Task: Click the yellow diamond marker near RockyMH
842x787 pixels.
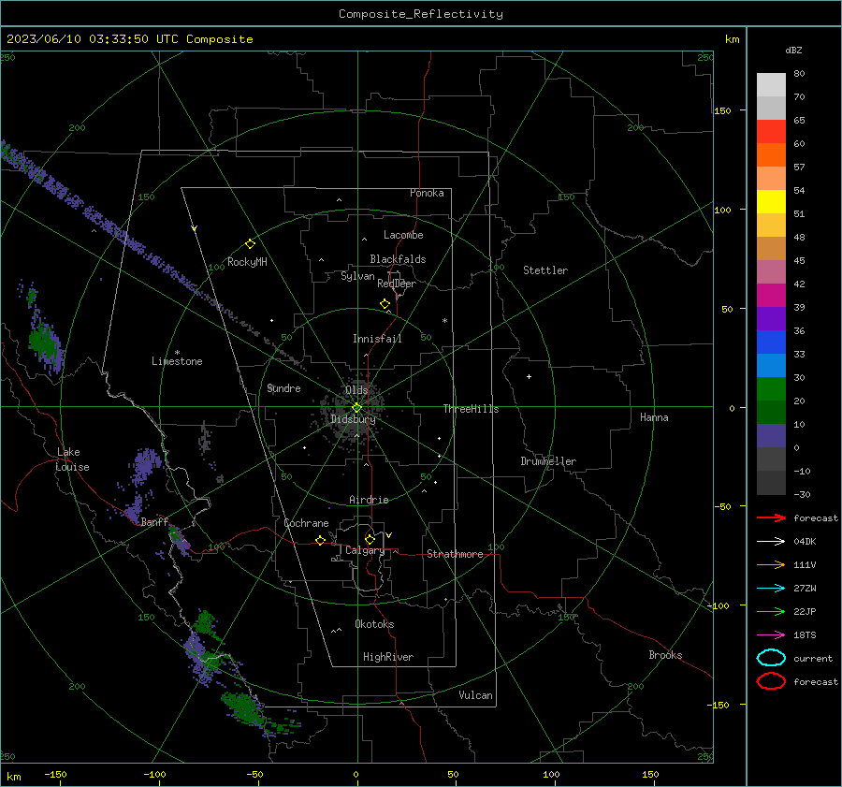Action: coord(250,244)
